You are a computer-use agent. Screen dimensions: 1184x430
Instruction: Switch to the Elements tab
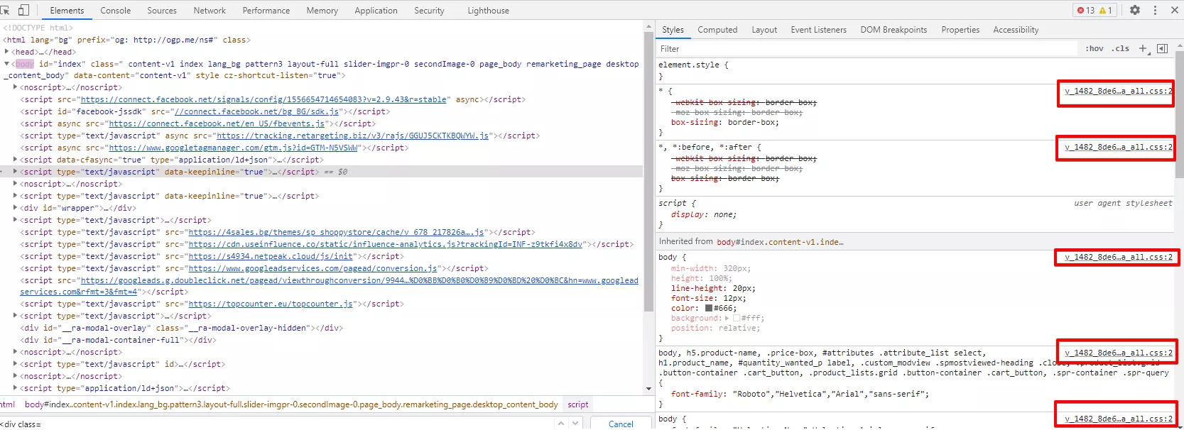pos(67,11)
